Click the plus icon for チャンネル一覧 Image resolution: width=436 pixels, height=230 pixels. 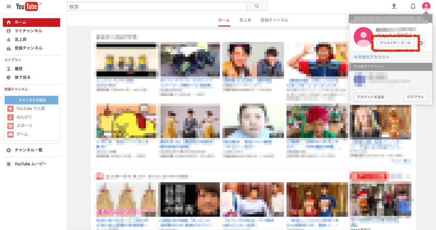click(9, 150)
